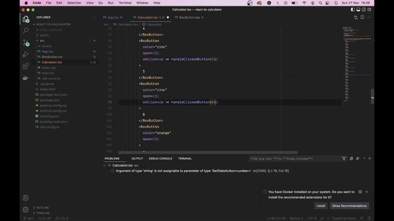394x221 pixels.
Task: Open macOS Control Center
Action: click(328, 3)
